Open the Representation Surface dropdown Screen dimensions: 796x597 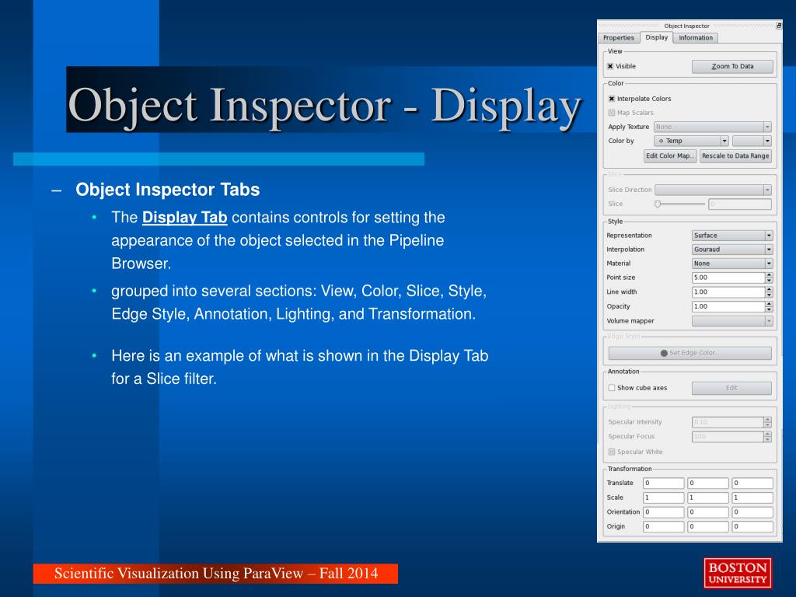click(x=732, y=236)
